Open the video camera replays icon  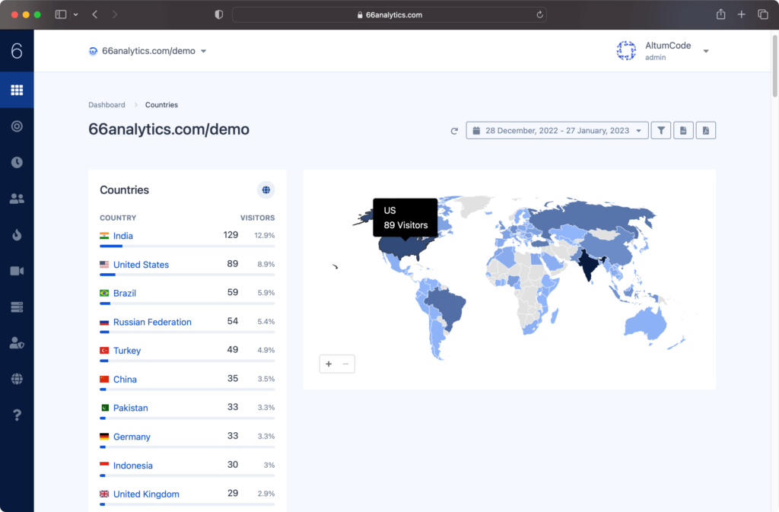point(17,271)
